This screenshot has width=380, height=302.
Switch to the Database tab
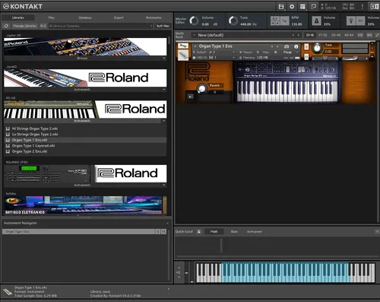point(85,17)
